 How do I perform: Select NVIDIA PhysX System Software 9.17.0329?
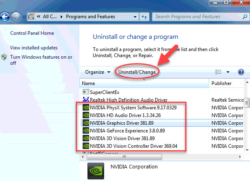(133, 108)
